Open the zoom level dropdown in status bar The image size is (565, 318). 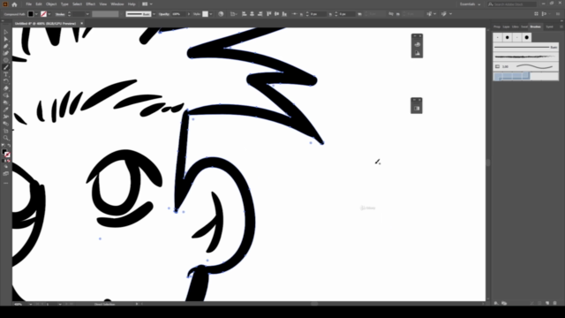[30, 304]
